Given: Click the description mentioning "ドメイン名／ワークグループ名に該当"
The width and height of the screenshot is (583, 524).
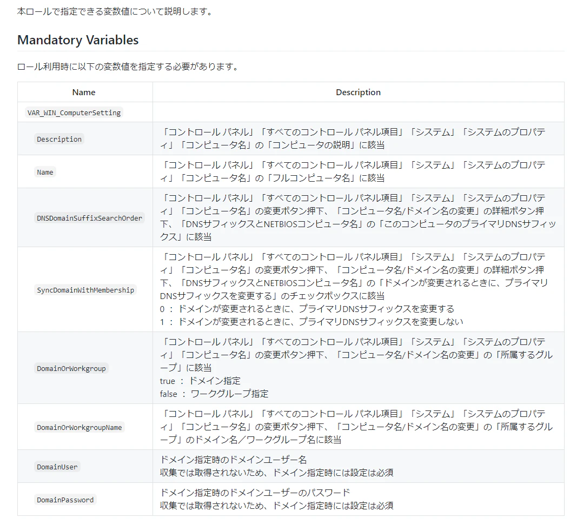Looking at the screenshot, I should (356, 427).
